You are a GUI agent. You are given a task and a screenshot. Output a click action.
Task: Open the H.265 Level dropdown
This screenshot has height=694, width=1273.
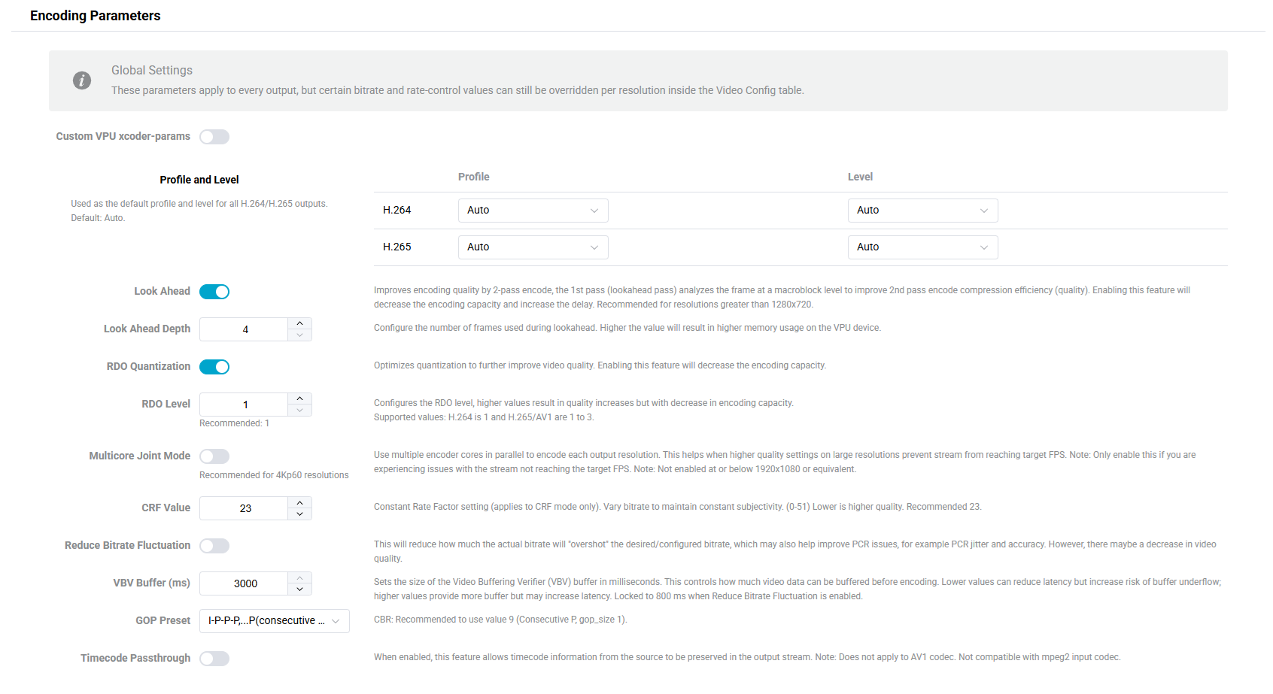coord(922,247)
